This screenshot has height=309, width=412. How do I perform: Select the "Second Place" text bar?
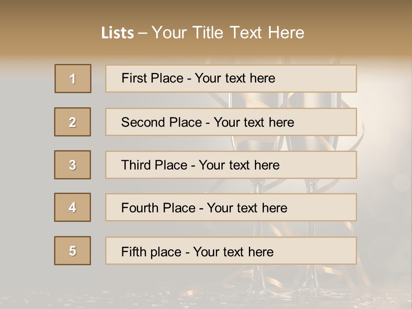(231, 122)
